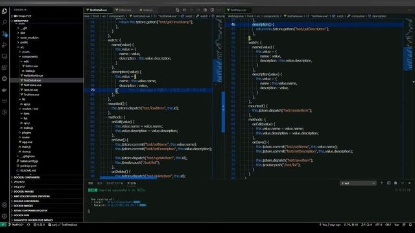Switch to the index.js editor tab
The height and width of the screenshot is (233, 415).
click(x=147, y=10)
